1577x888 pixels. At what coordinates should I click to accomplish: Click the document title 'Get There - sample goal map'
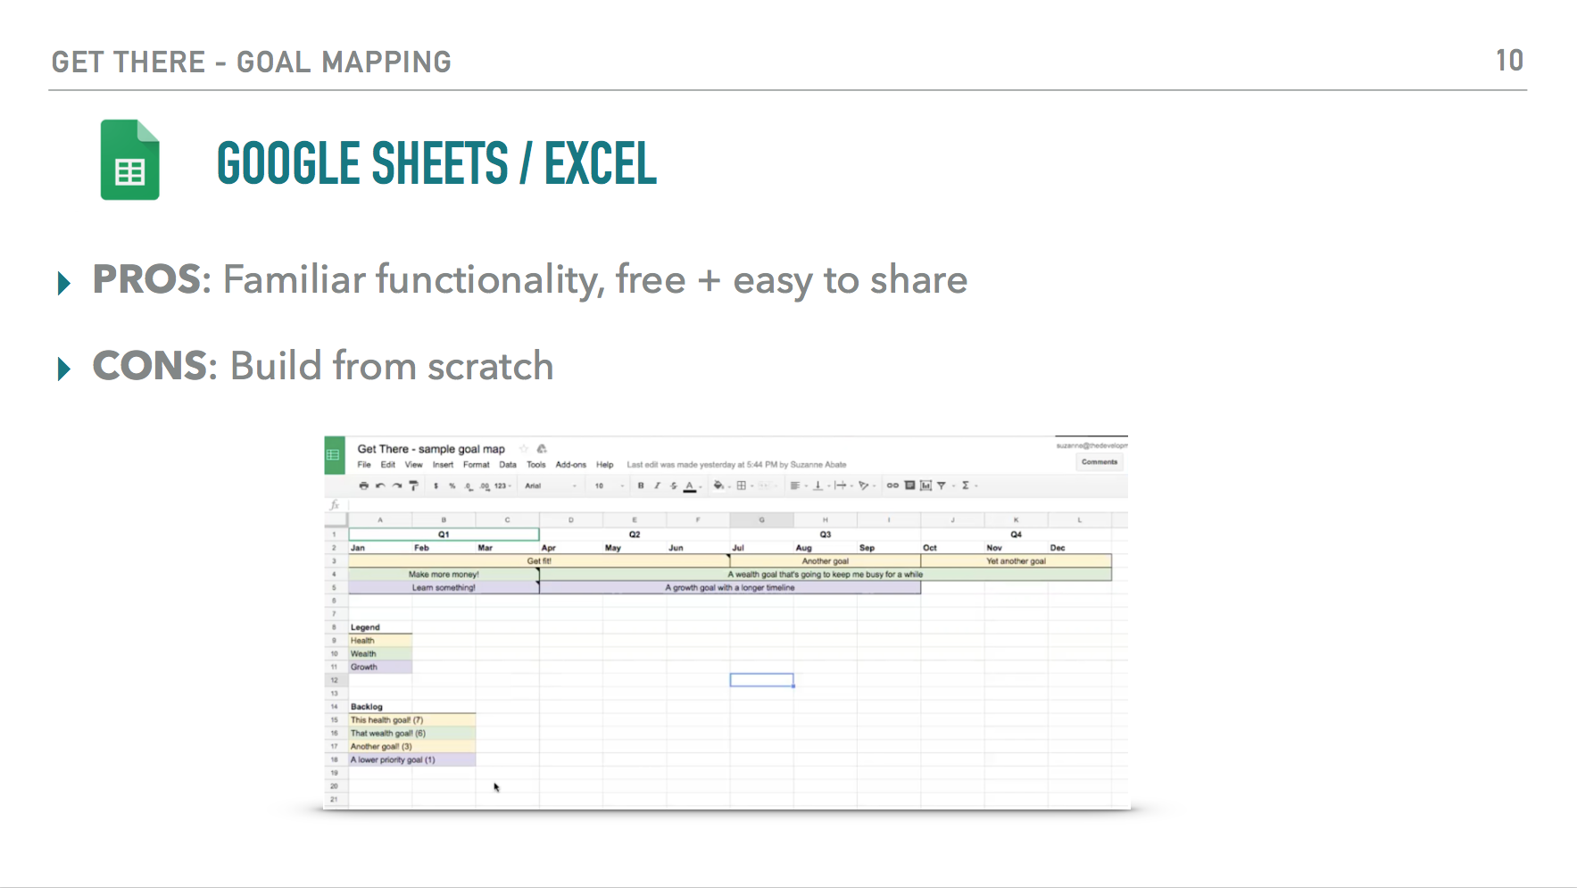point(431,449)
